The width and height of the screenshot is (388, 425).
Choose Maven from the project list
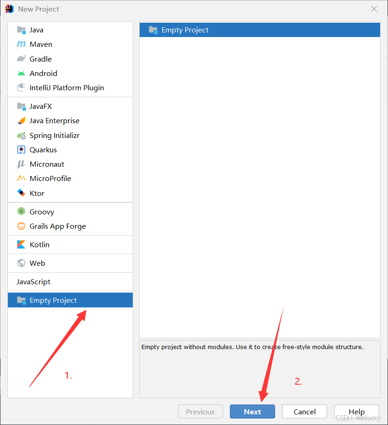point(41,44)
